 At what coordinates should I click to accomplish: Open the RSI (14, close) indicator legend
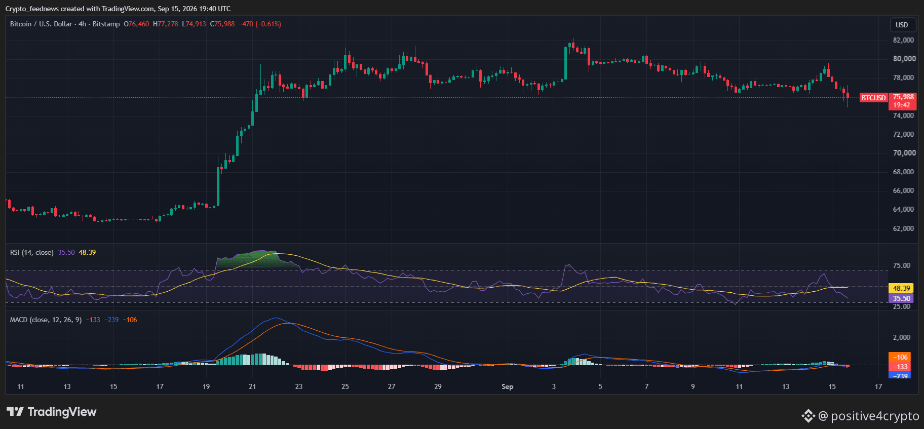pos(31,252)
